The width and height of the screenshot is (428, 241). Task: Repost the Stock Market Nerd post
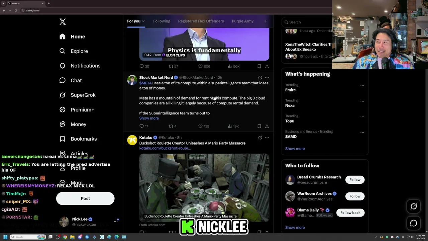[x=171, y=126]
